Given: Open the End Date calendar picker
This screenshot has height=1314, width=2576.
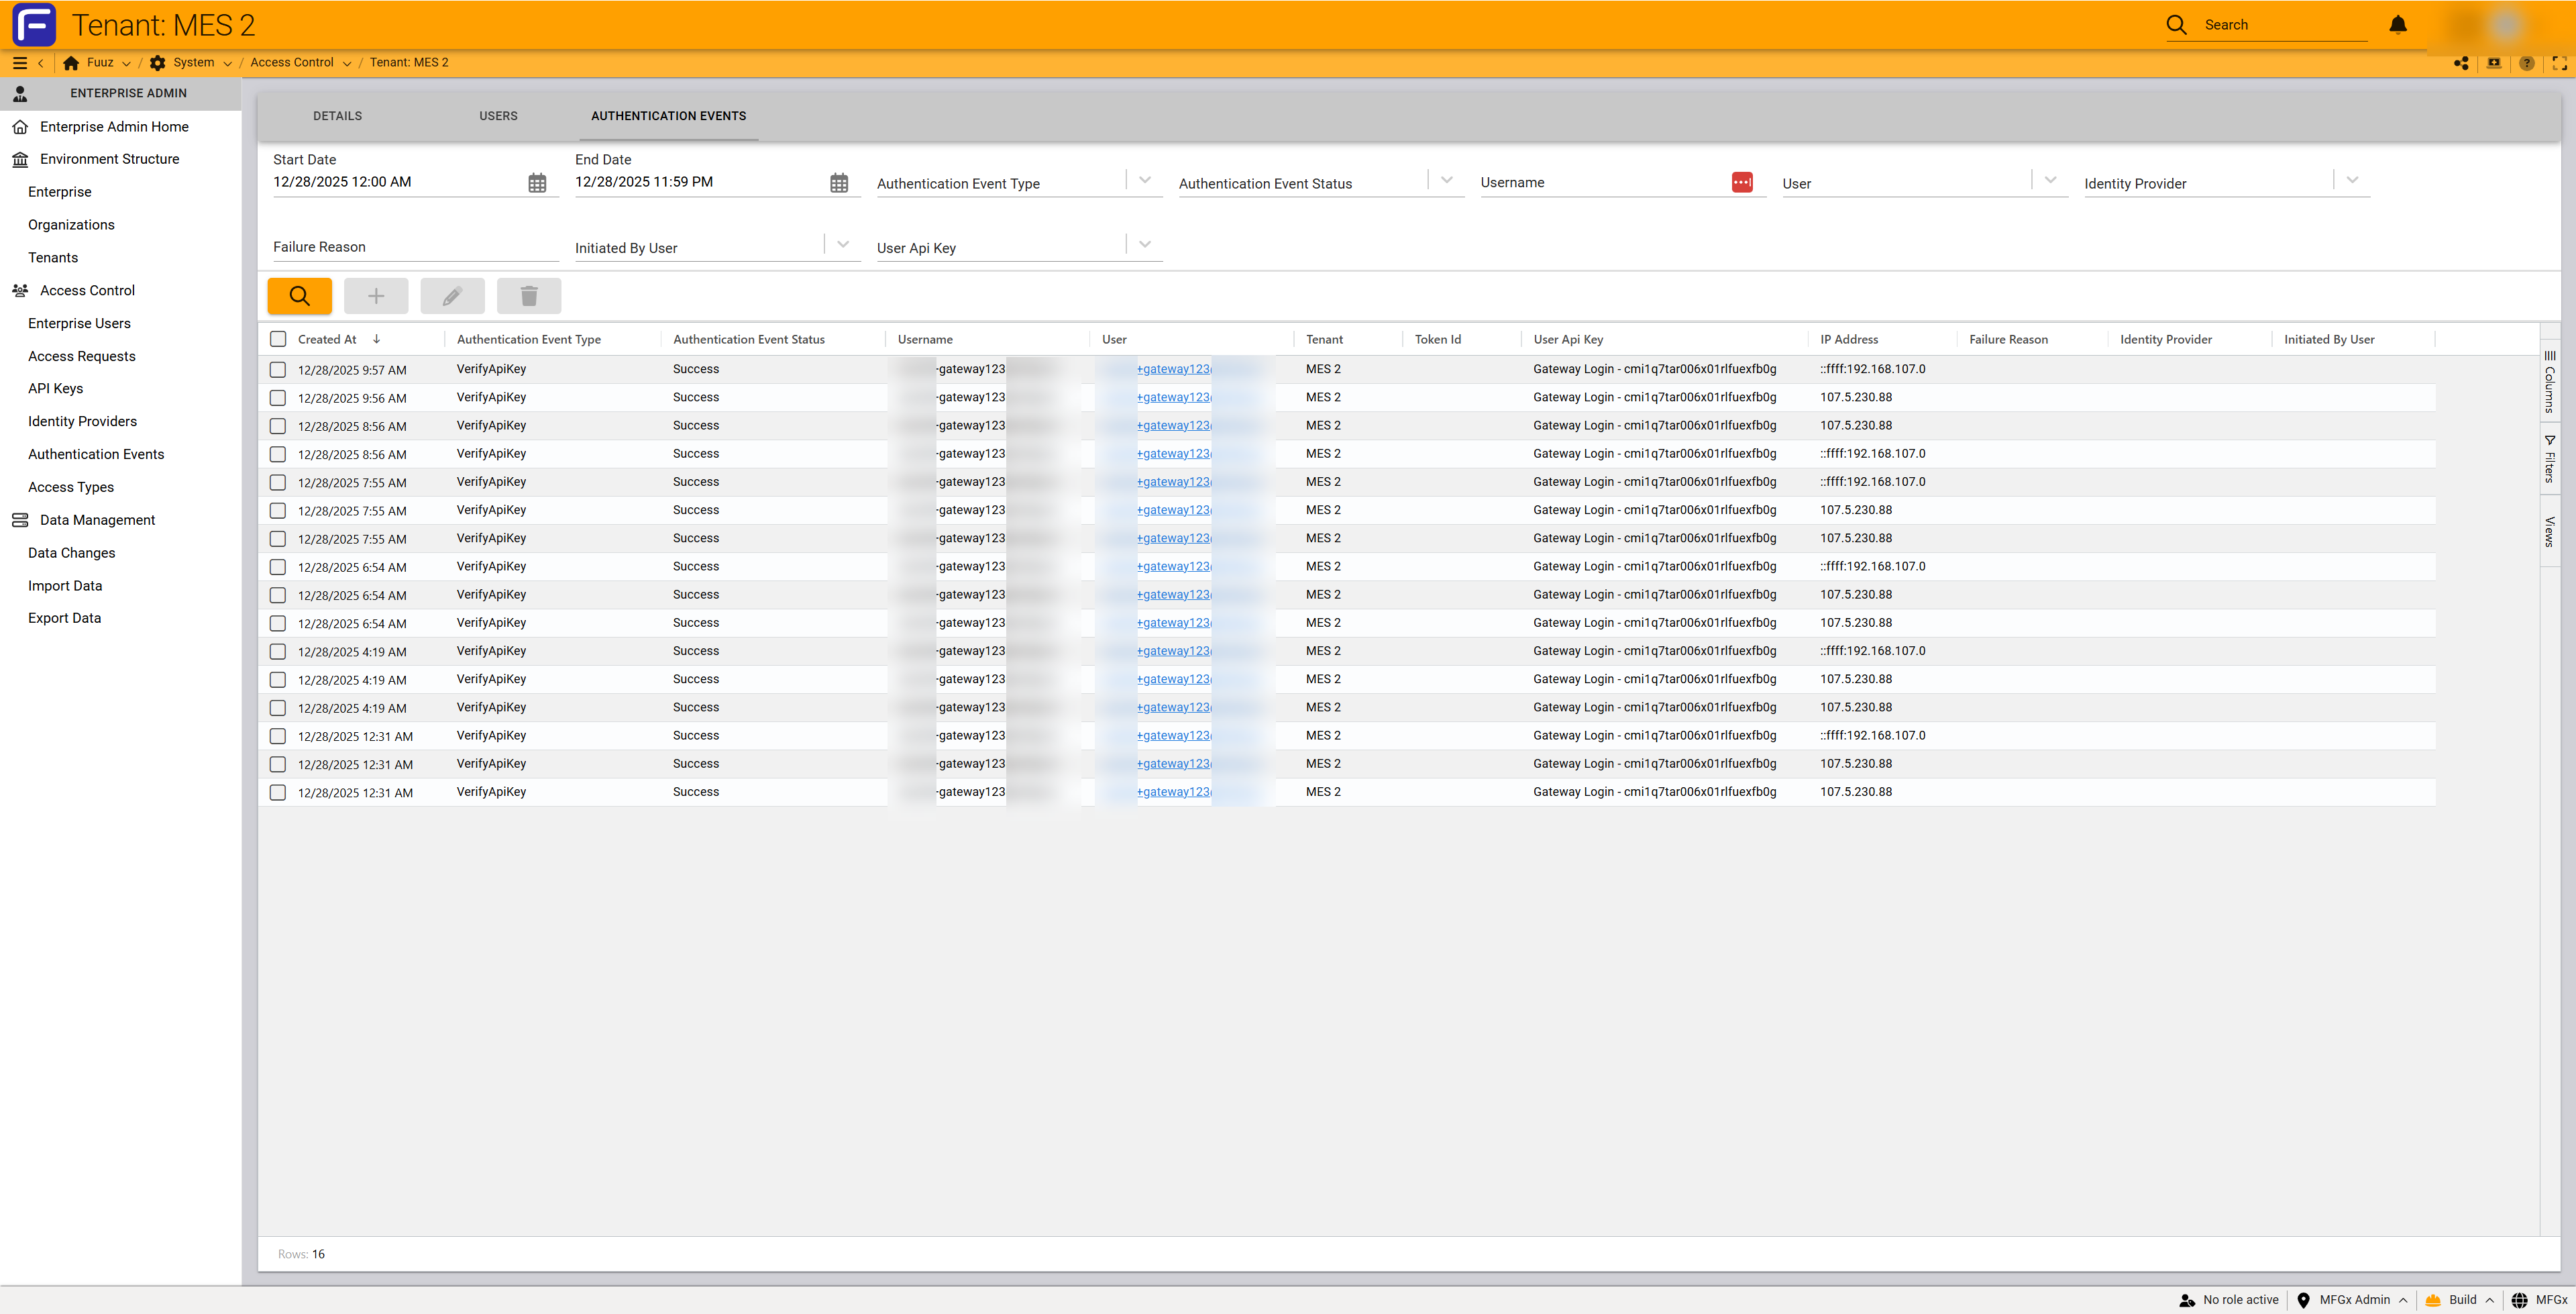Looking at the screenshot, I should pos(839,183).
